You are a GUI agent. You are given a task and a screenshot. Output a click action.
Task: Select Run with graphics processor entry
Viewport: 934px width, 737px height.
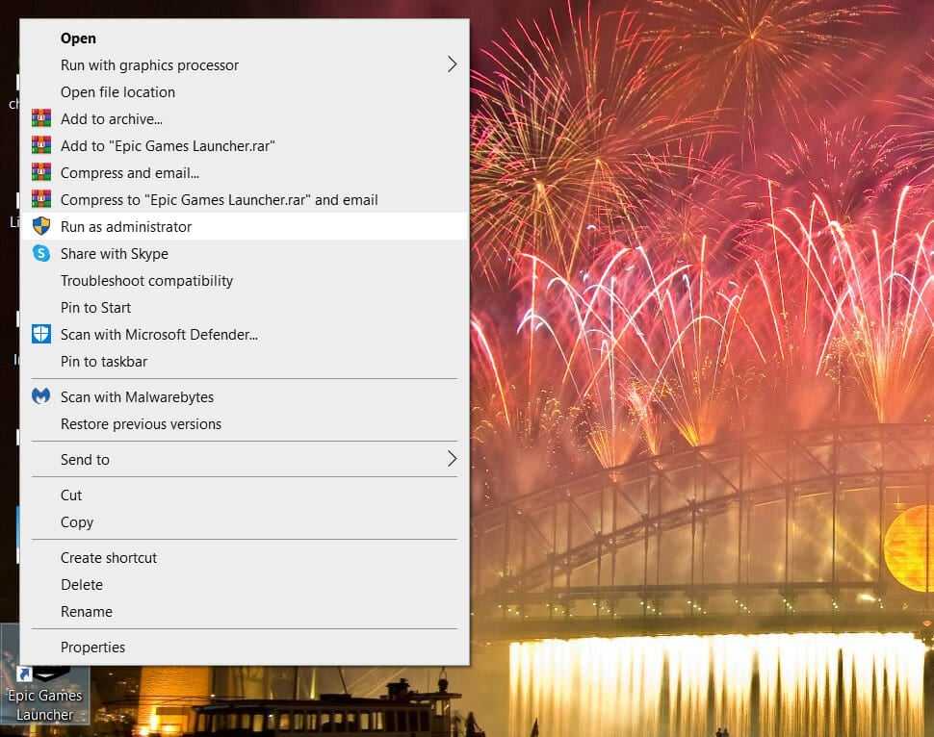(x=245, y=64)
